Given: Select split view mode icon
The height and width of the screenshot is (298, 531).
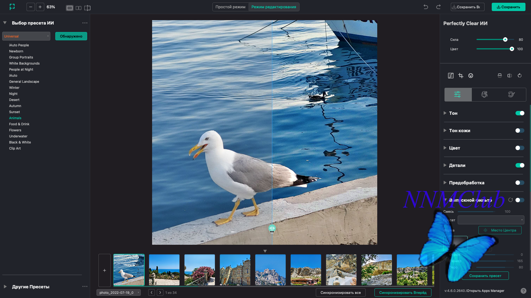Looking at the screenshot, I should [87, 8].
